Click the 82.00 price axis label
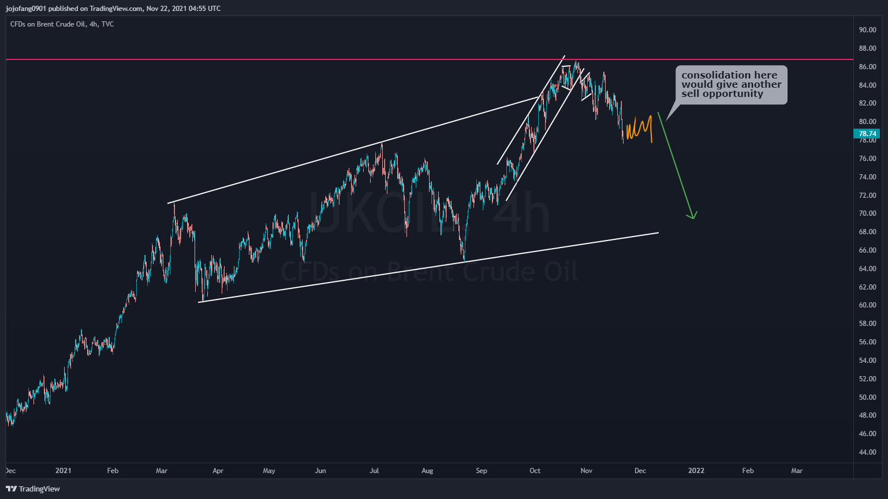The width and height of the screenshot is (888, 499). (x=867, y=103)
